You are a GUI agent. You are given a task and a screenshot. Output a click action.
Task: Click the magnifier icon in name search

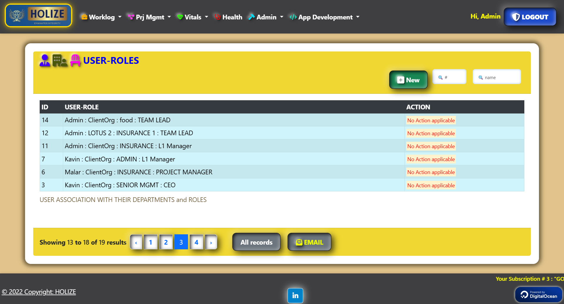(481, 78)
